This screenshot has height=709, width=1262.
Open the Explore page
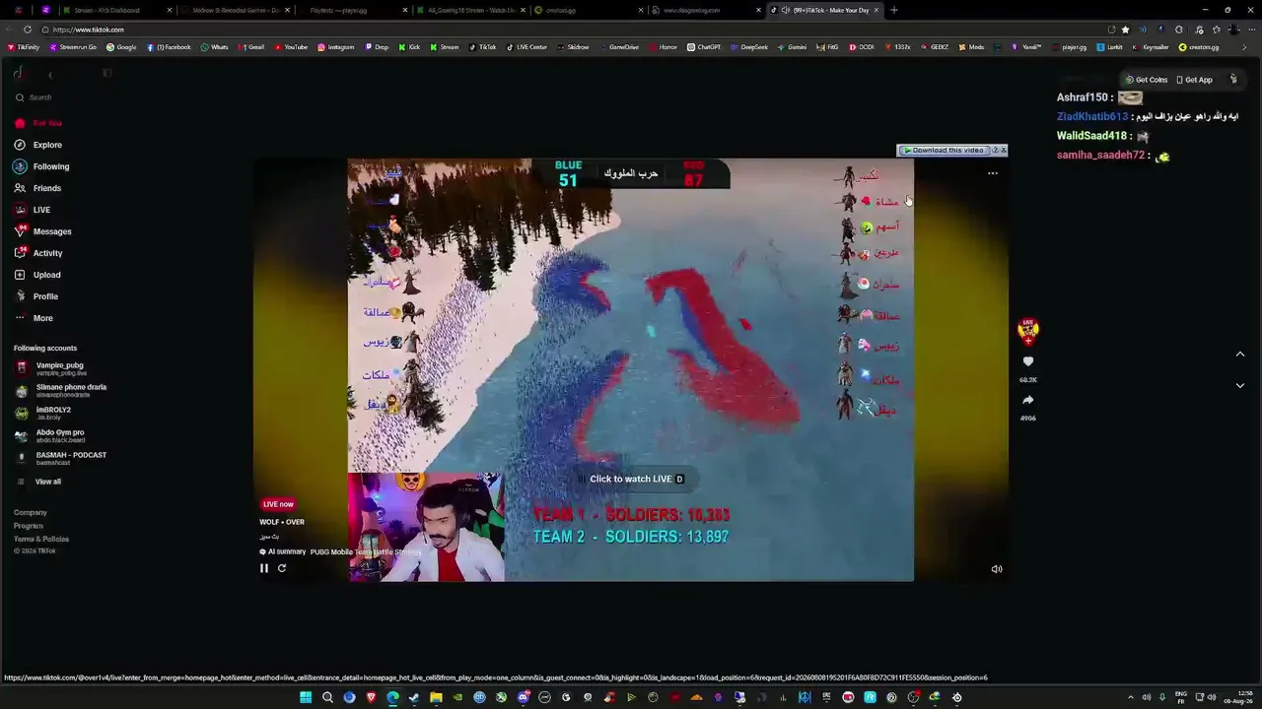(x=39, y=145)
